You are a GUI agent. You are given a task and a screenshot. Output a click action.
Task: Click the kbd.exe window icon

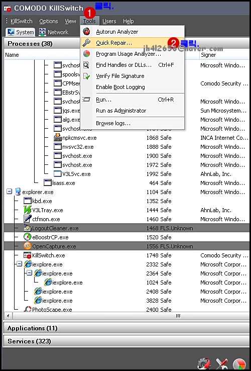pos(28,201)
